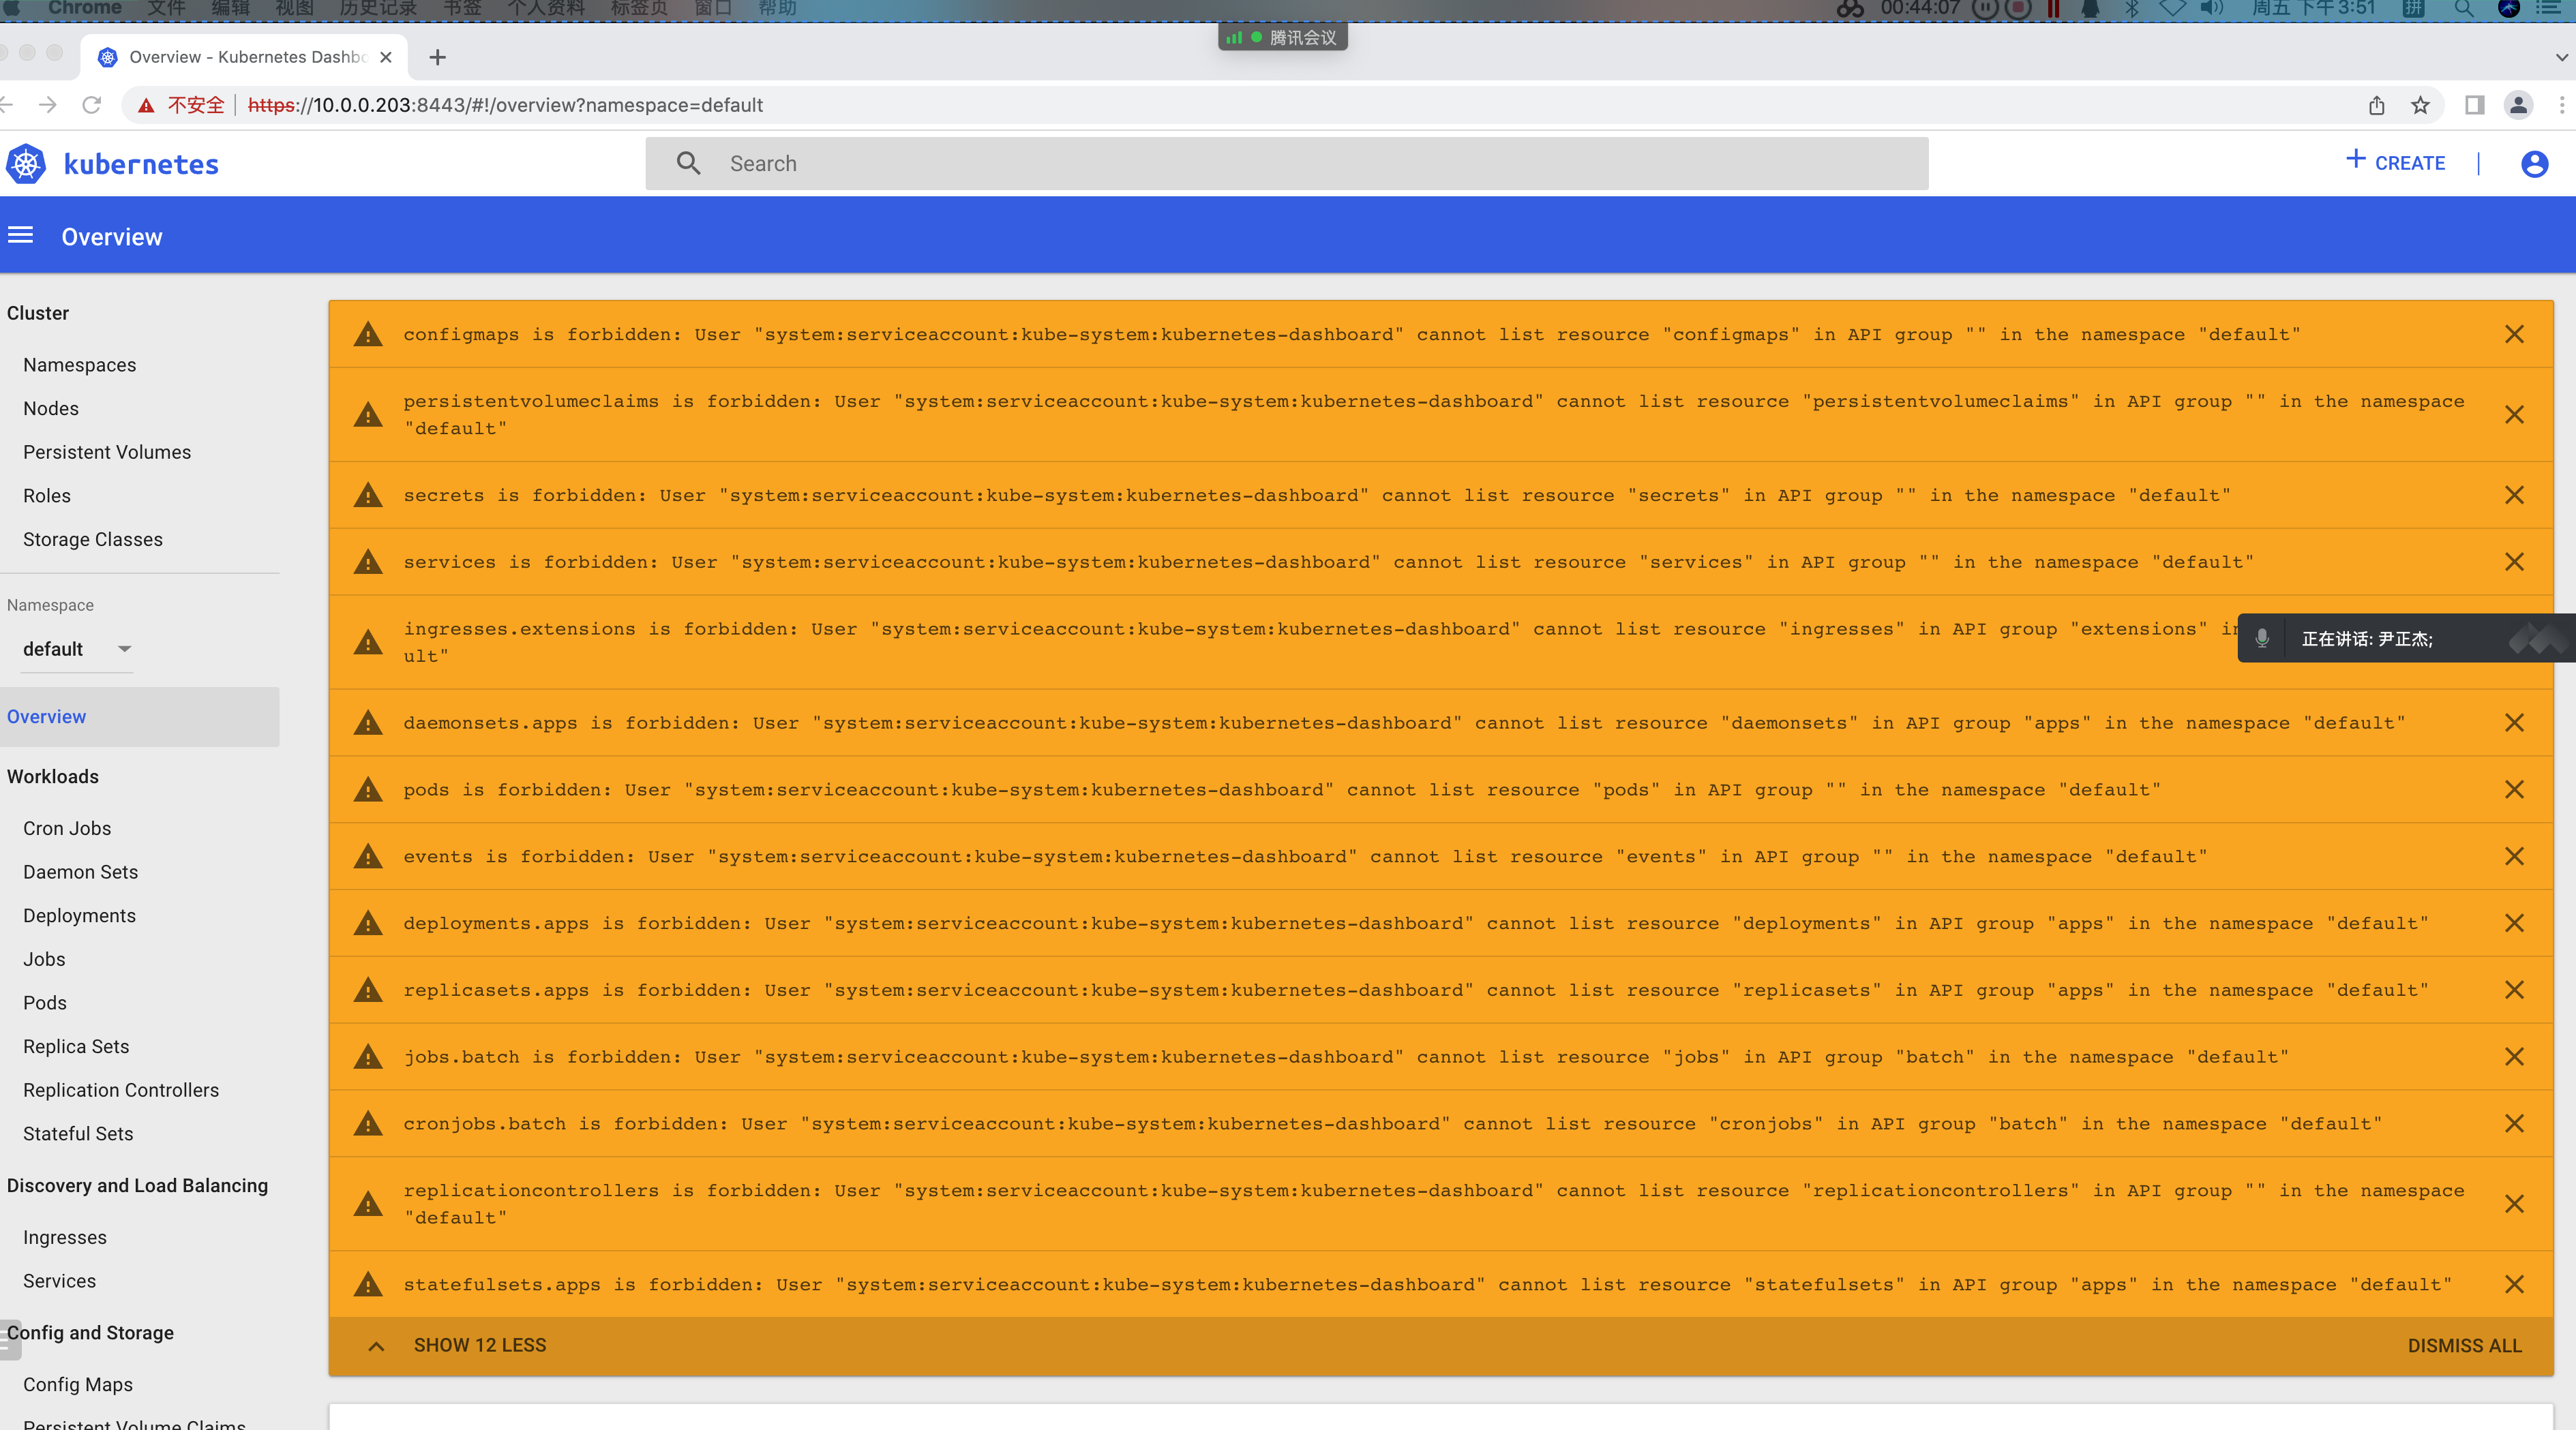Click the browser share icon
This screenshot has width=2576, height=1430.
[x=2377, y=106]
